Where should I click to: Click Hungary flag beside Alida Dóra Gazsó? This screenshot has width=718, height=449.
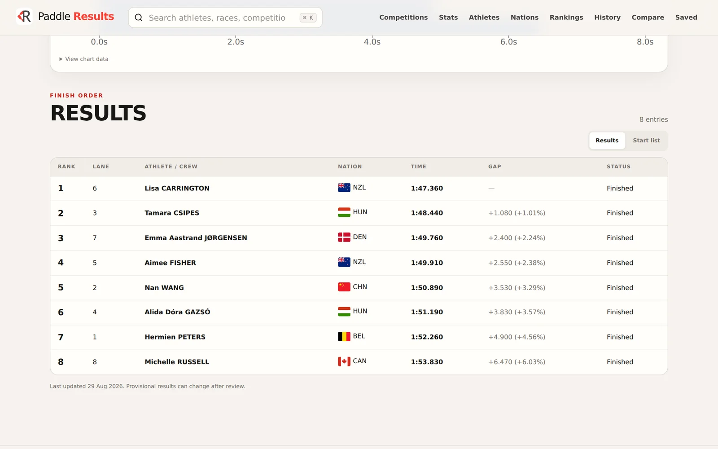344,311
